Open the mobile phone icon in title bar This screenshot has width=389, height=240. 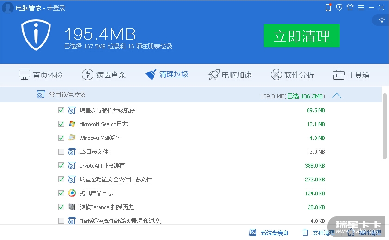(328, 7)
